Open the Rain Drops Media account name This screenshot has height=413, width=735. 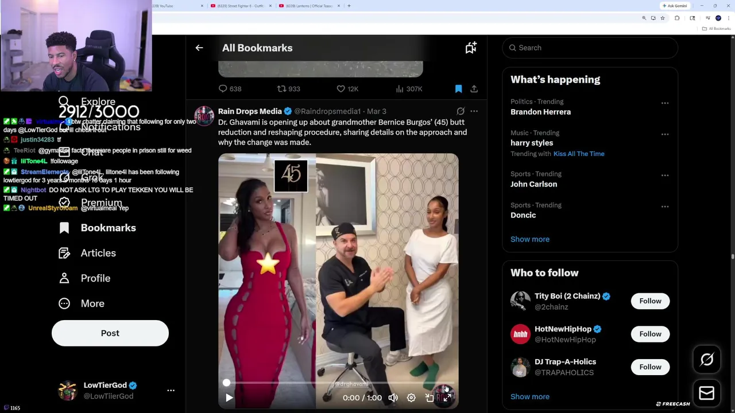pyautogui.click(x=250, y=111)
